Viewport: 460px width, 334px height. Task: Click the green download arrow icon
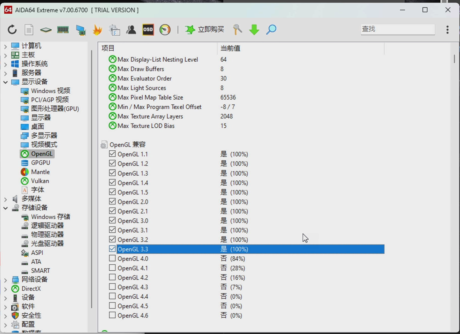(x=254, y=30)
